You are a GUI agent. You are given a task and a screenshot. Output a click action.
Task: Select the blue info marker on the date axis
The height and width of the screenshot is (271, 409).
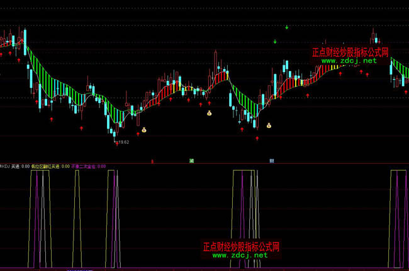272,161
